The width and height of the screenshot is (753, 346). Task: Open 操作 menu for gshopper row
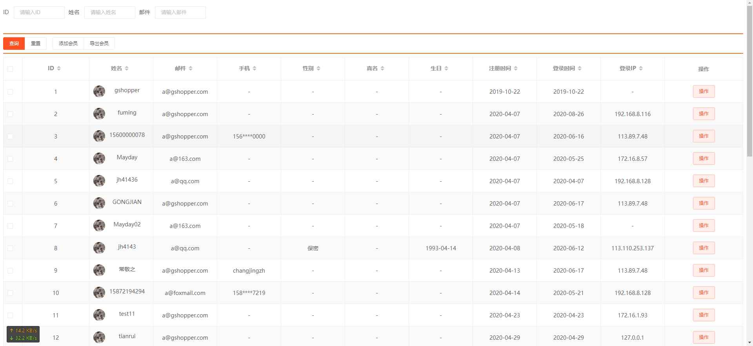click(704, 91)
